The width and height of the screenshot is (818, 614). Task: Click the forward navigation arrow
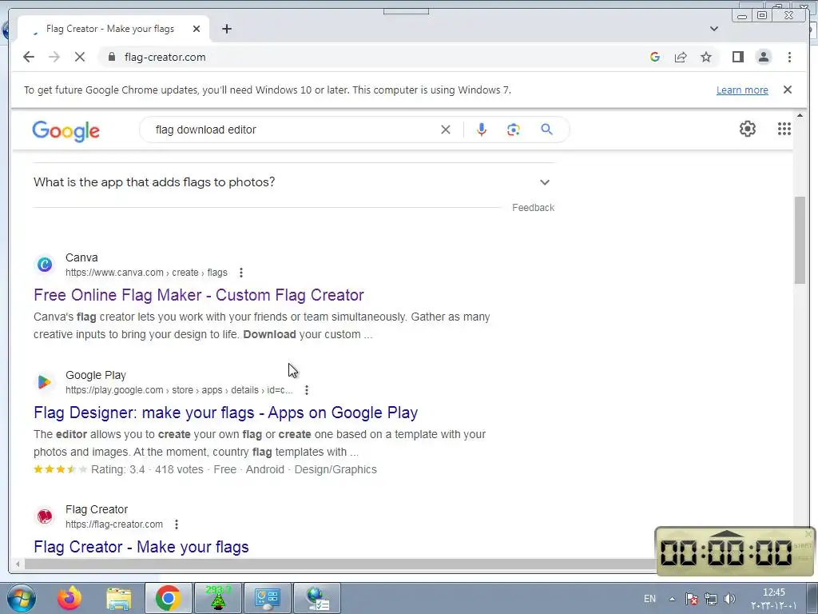tap(54, 57)
